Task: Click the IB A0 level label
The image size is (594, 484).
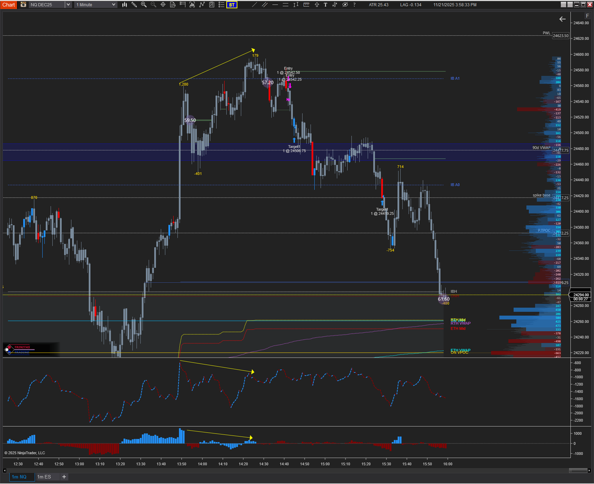Action: [x=455, y=185]
